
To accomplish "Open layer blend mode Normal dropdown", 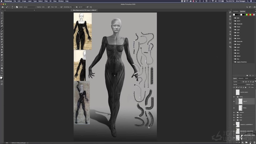I will point(239,85).
